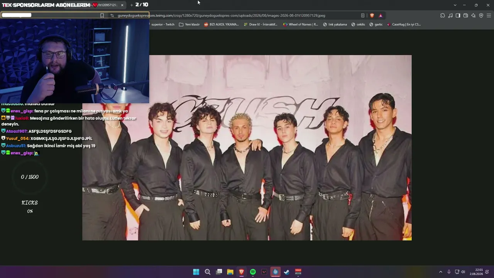494x278 pixels.
Task: Open site settings icon beside URL
Action: click(x=112, y=15)
